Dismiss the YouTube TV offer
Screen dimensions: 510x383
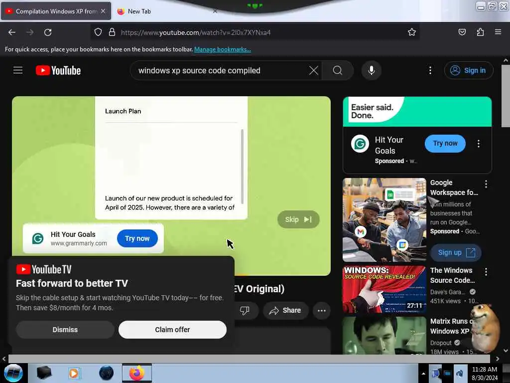(x=65, y=330)
